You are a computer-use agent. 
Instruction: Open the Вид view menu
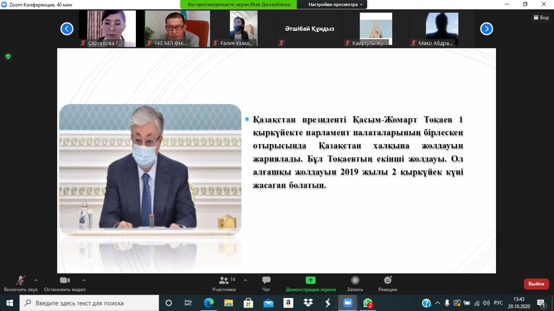click(541, 18)
